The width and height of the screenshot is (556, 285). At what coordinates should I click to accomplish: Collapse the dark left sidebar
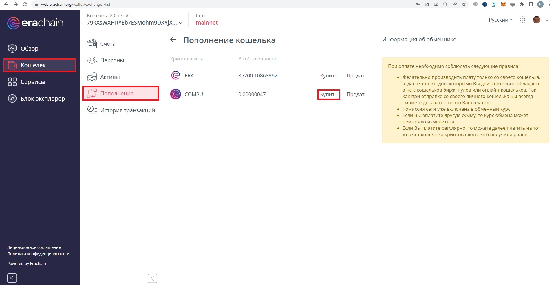point(12,278)
